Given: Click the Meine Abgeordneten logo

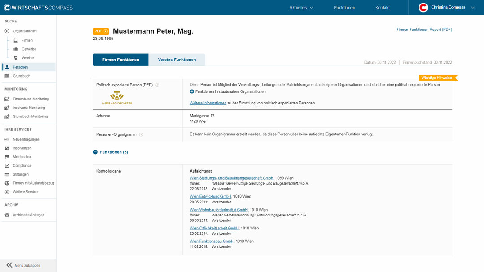Looking at the screenshot, I should tap(117, 98).
